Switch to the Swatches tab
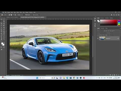The height and width of the screenshot is (91, 121). click(x=102, y=18)
